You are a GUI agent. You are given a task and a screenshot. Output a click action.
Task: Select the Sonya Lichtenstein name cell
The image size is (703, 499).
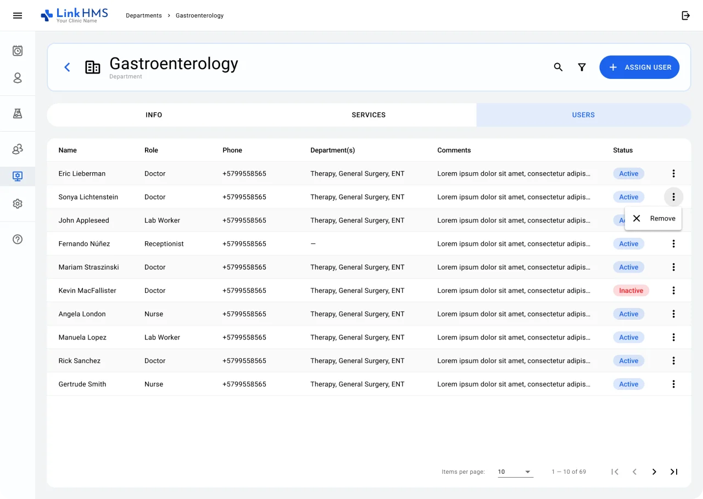[x=88, y=197]
